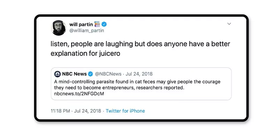Image resolution: width=279 pixels, height=139 pixels.
Task: Open the nbcnews.to/2NFGDcM link
Action: [74, 94]
